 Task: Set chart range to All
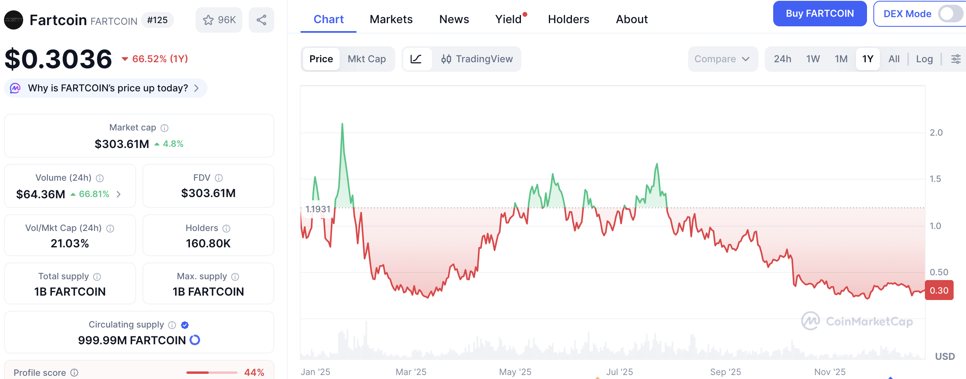894,59
